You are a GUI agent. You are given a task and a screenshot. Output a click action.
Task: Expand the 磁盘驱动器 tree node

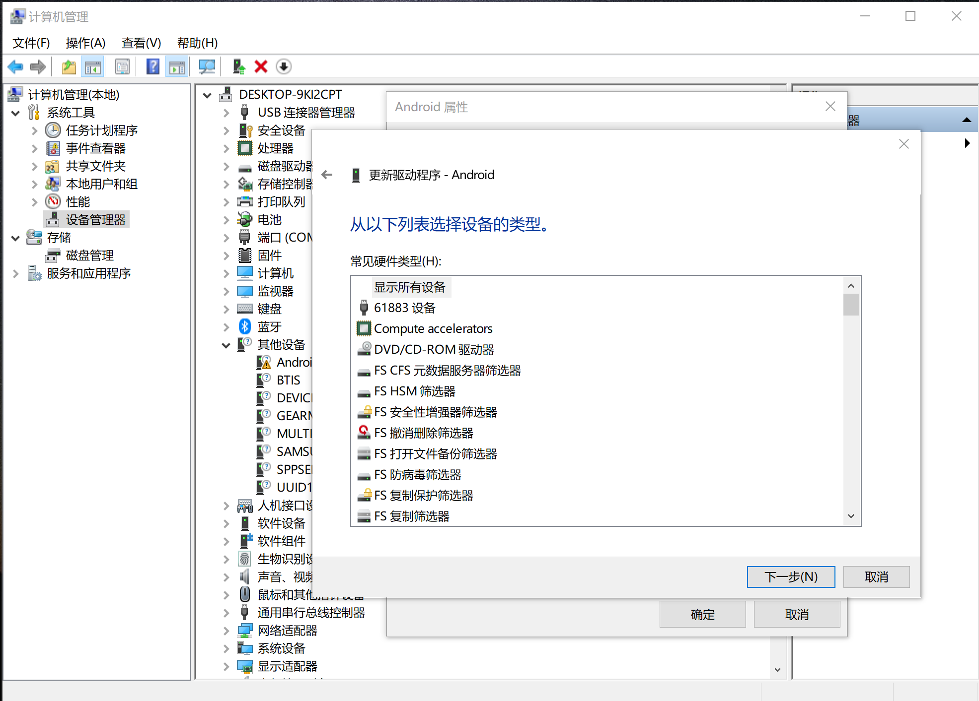pyautogui.click(x=226, y=166)
